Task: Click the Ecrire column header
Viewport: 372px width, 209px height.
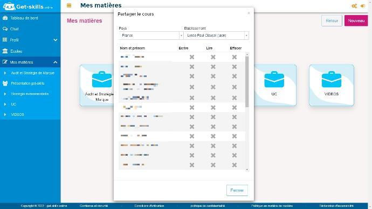Action: 183,48
